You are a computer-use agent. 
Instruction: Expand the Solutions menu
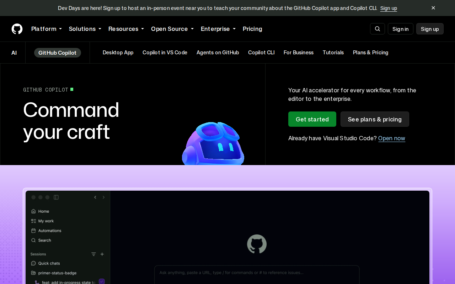point(85,29)
